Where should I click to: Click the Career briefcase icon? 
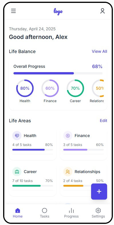click(x=17, y=171)
